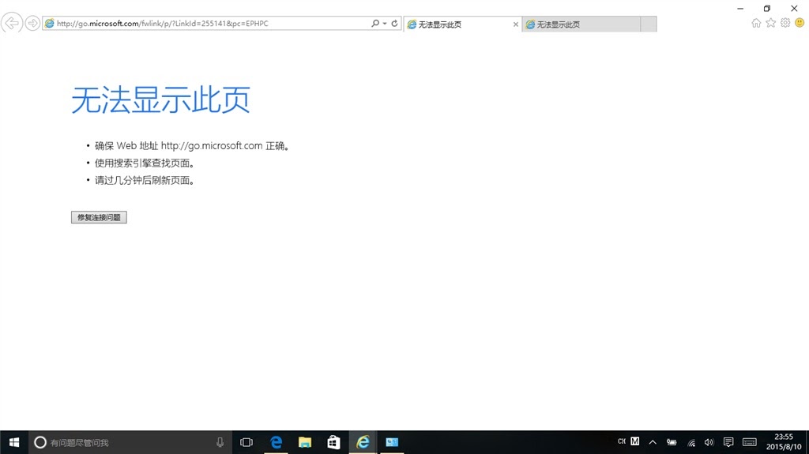Click the battery power tray icon
The image size is (809, 454).
pyautogui.click(x=672, y=442)
